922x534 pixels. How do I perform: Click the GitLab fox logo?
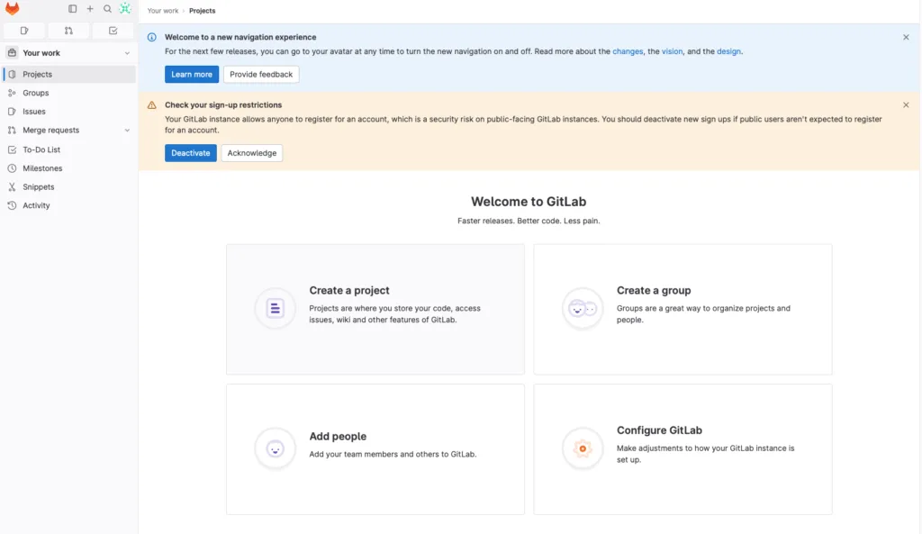coord(13,9)
